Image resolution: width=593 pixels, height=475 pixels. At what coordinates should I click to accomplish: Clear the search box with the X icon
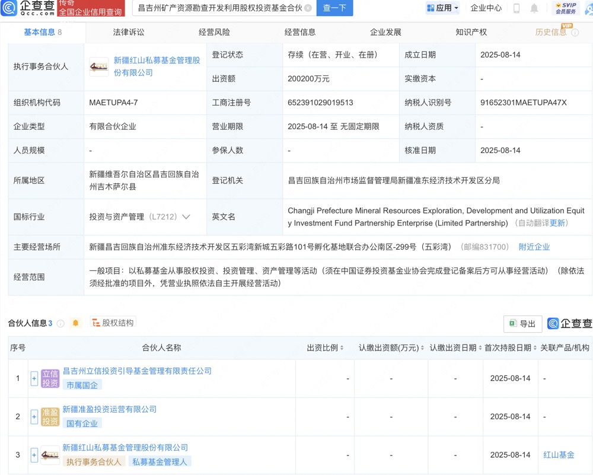point(308,8)
